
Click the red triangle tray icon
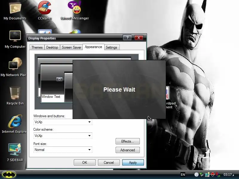point(212,174)
